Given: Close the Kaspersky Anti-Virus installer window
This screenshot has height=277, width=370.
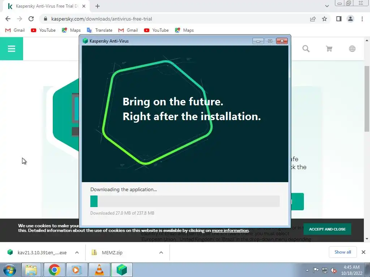Looking at the screenshot, I should pos(282,41).
